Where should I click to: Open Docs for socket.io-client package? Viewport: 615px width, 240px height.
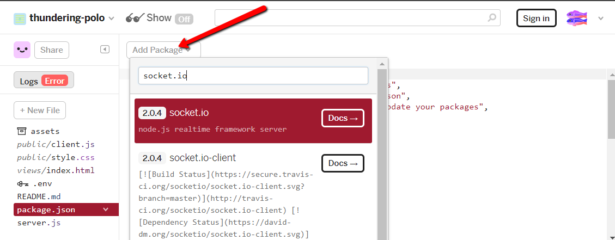pyautogui.click(x=343, y=163)
